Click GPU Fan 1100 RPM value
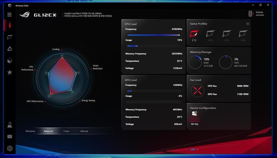This screenshot has height=158, width=277. (243, 94)
